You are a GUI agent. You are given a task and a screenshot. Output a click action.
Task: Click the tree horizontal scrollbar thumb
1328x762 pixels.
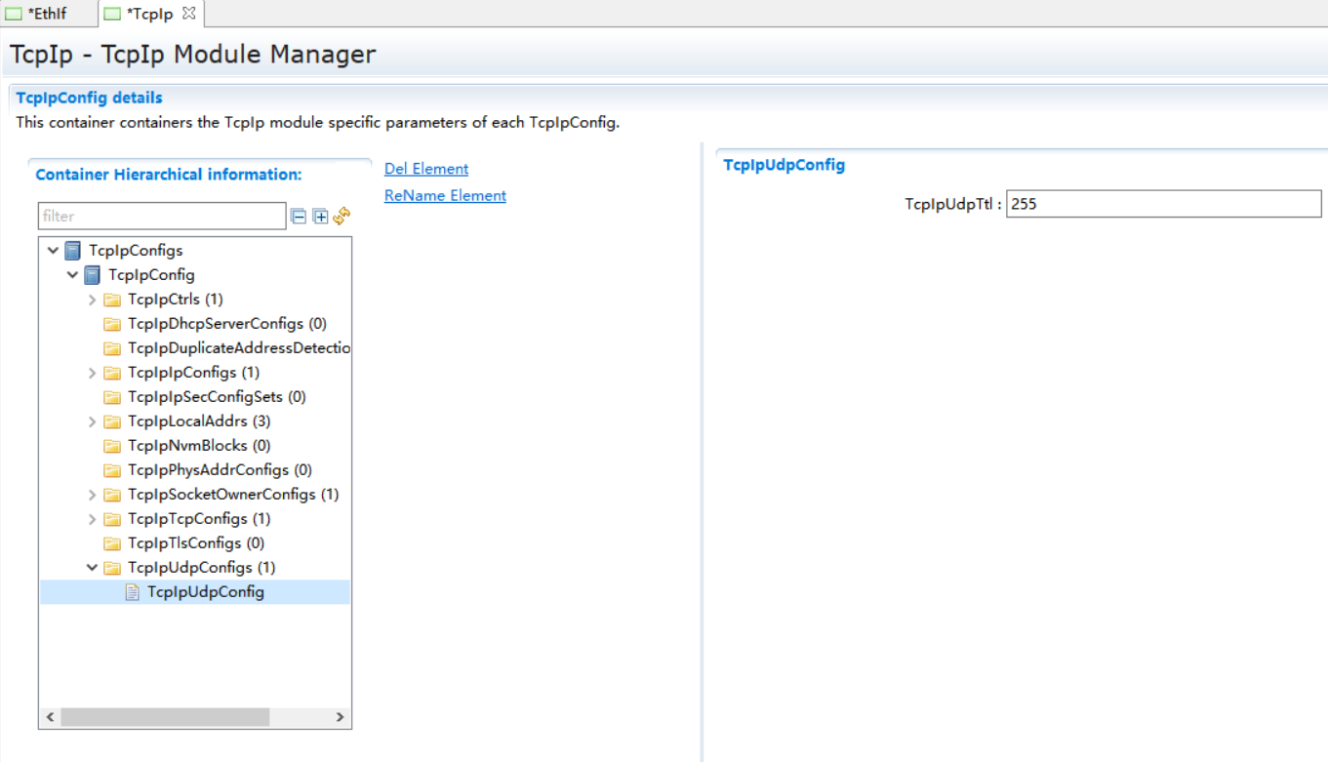[164, 717]
